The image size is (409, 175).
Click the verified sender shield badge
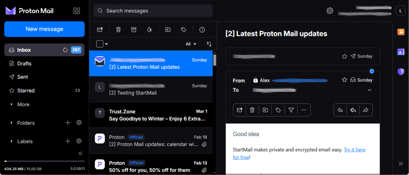click(x=372, y=71)
